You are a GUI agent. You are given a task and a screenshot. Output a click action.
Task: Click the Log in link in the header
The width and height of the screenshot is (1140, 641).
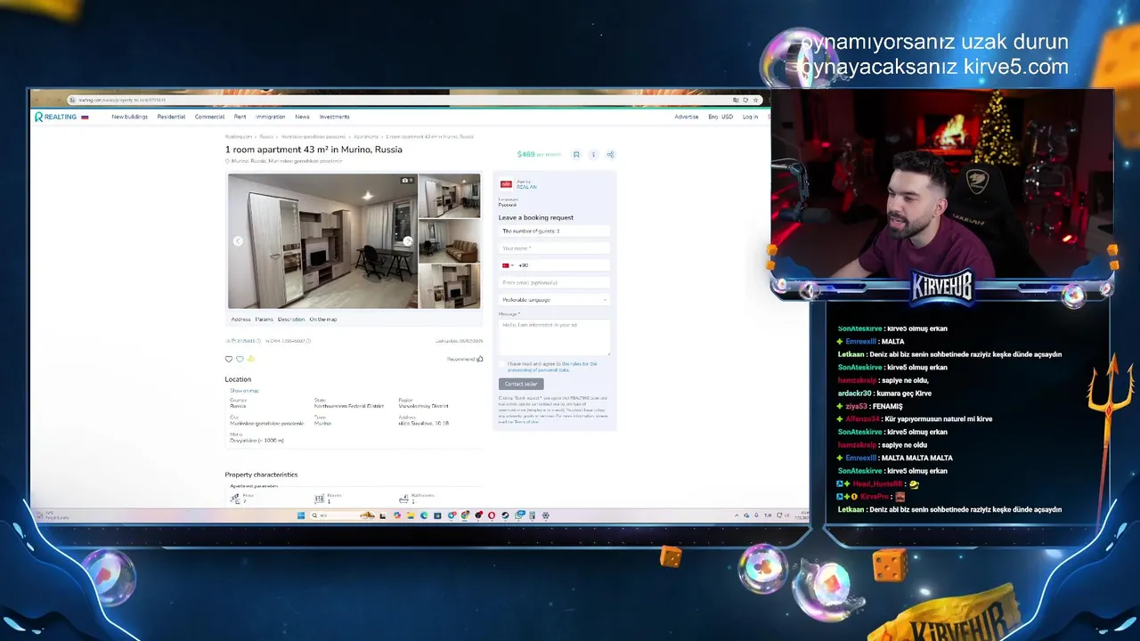click(x=750, y=117)
